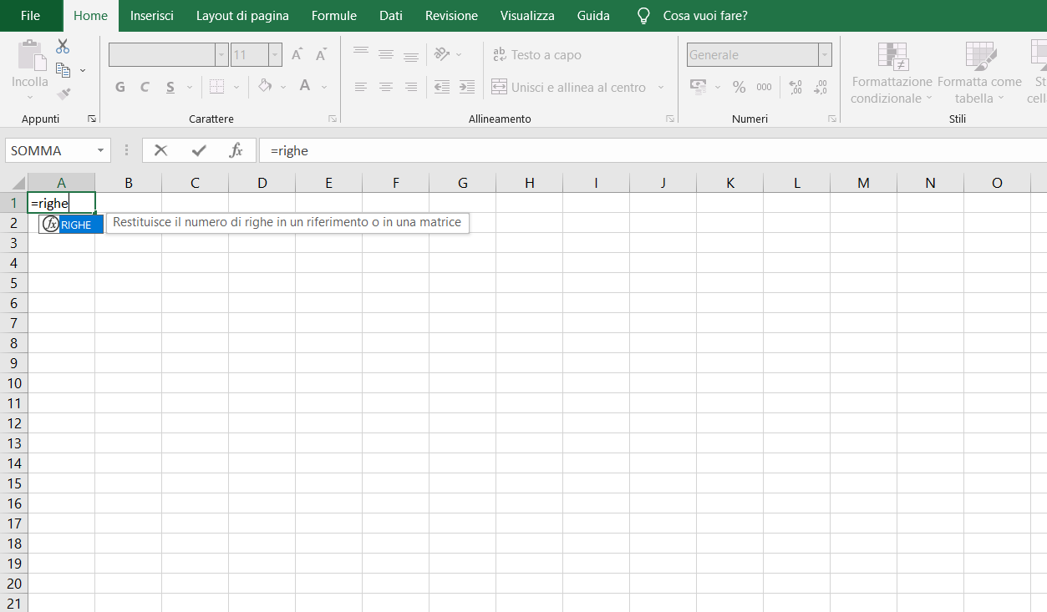Click the Aumenta decimali icon
1047x612 pixels.
[x=795, y=86]
